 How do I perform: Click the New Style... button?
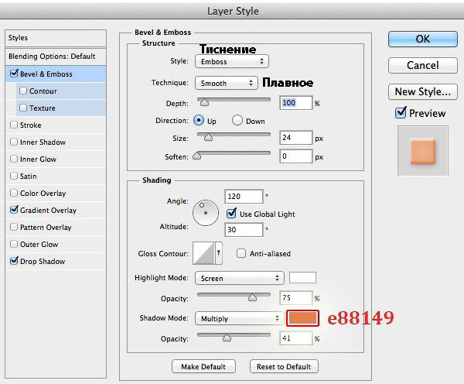(422, 91)
